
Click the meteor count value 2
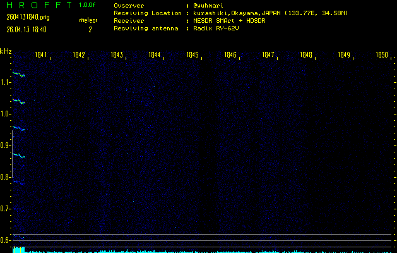tap(90, 30)
